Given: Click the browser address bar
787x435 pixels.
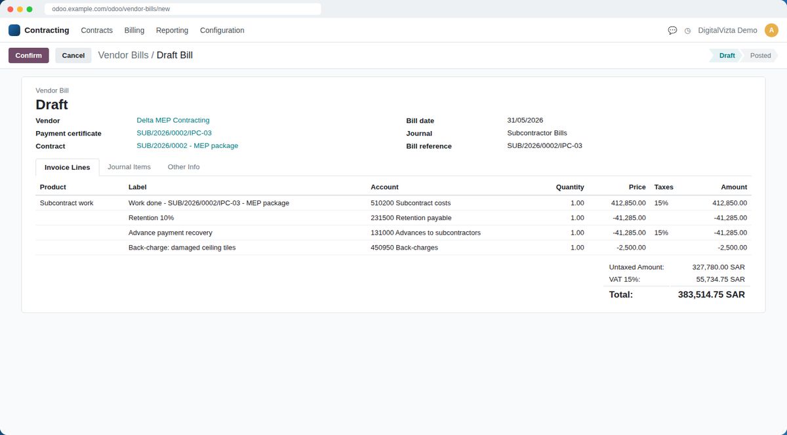Looking at the screenshot, I should (x=183, y=9).
